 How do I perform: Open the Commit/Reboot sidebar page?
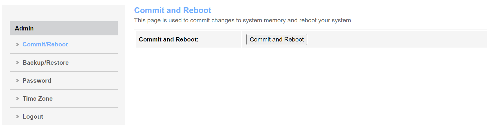(45, 44)
